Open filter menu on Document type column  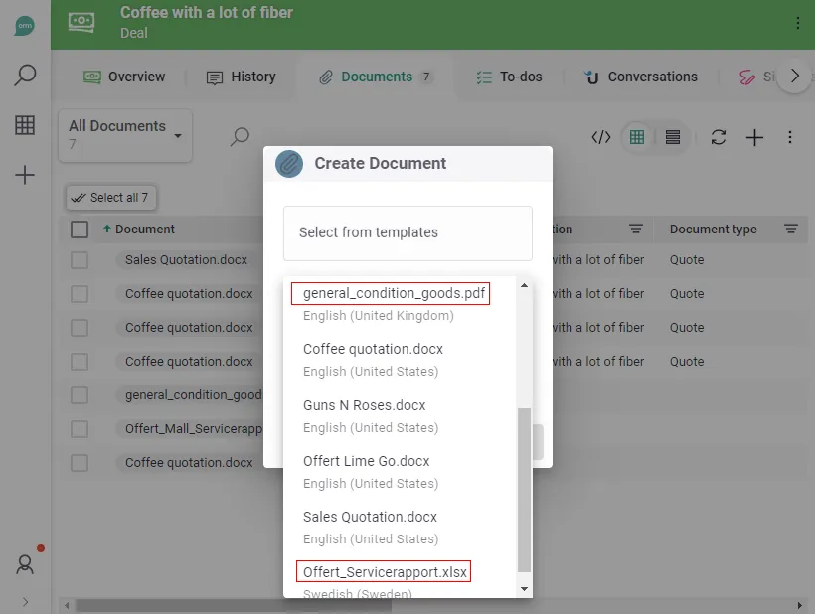(790, 229)
